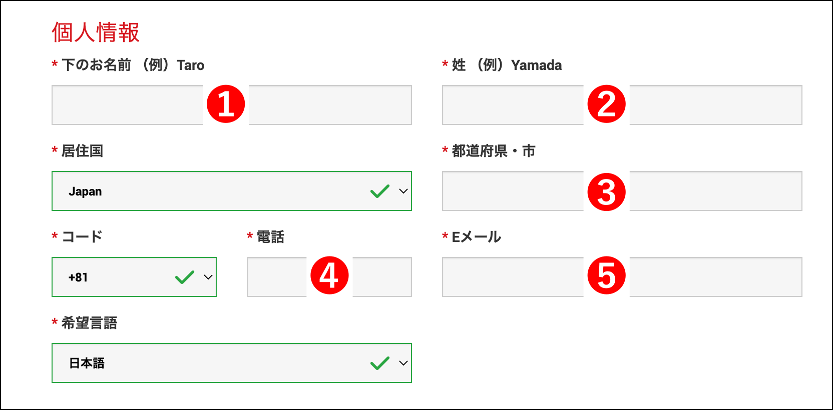Screen dimensions: 833x410
Task: Click the 姓 last name input
Action: (511, 104)
